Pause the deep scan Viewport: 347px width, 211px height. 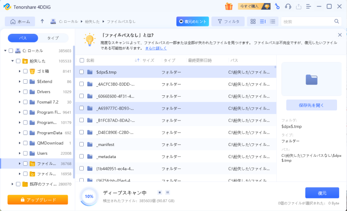(x=167, y=192)
